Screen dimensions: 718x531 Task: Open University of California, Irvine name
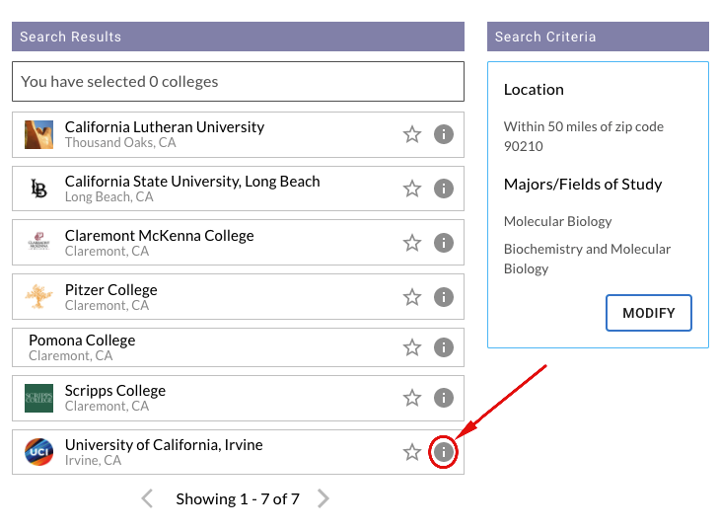pyautogui.click(x=164, y=445)
